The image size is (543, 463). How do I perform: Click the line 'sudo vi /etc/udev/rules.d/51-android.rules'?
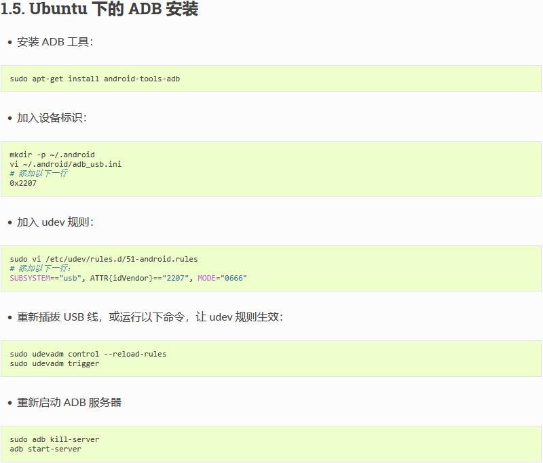(x=104, y=259)
